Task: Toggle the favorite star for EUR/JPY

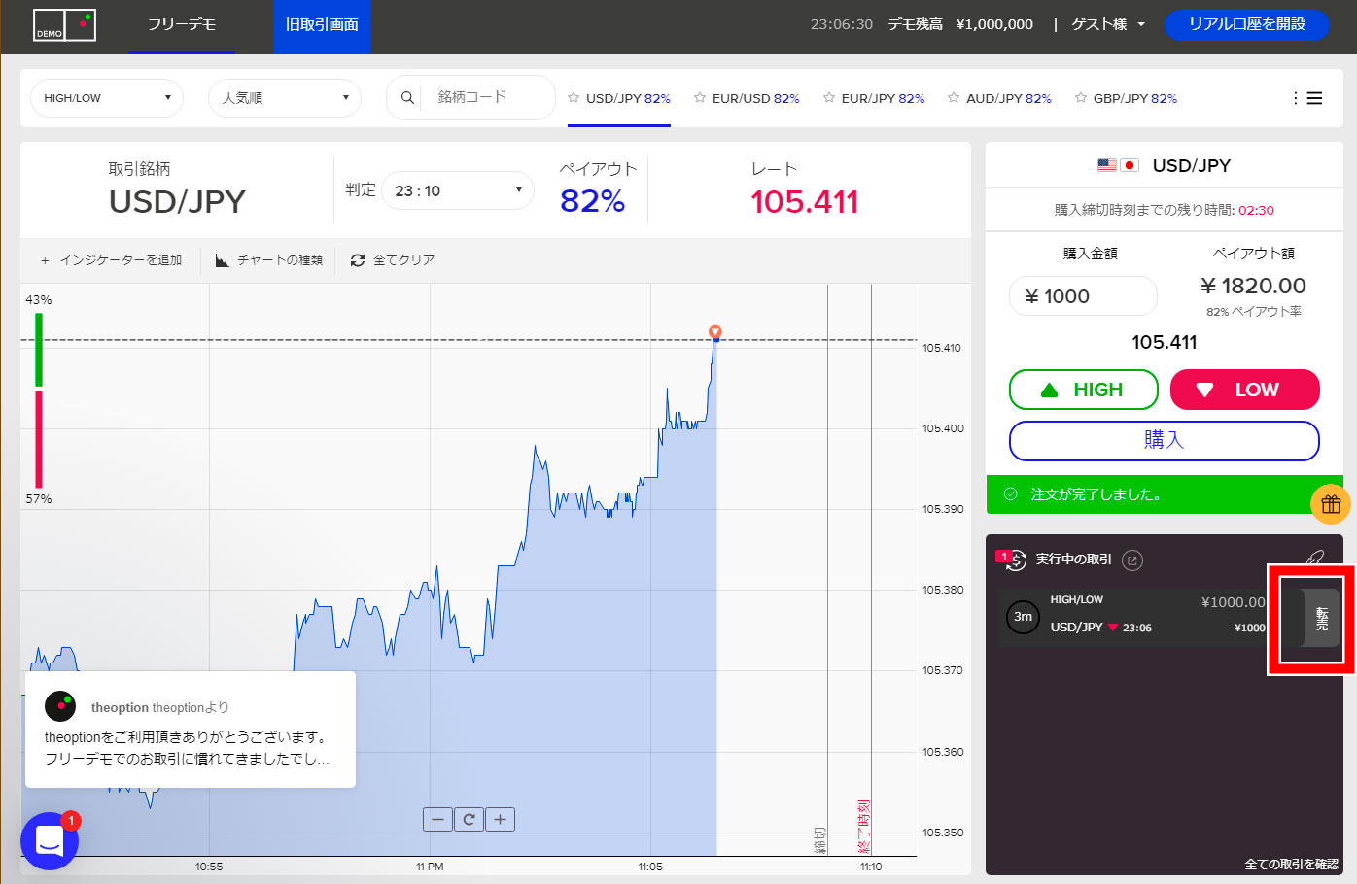Action: (x=829, y=97)
